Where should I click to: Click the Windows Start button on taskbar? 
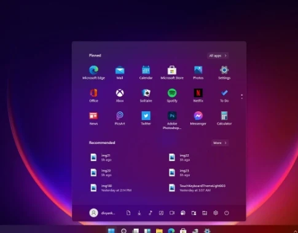pyautogui.click(x=111, y=231)
